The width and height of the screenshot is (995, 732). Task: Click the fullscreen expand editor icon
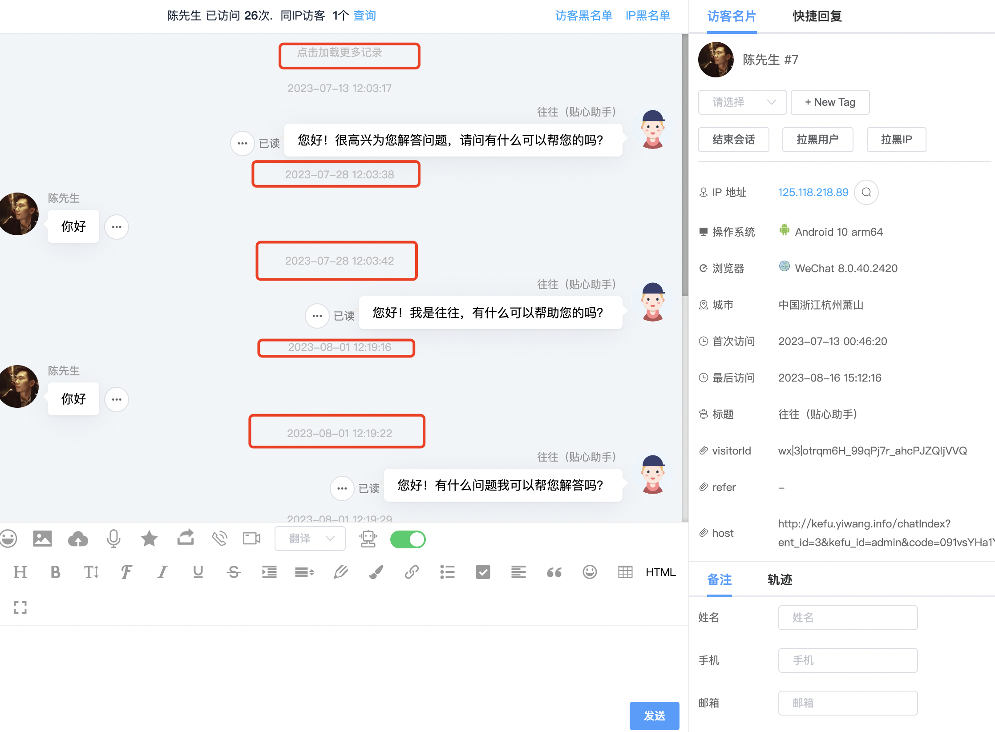point(20,607)
